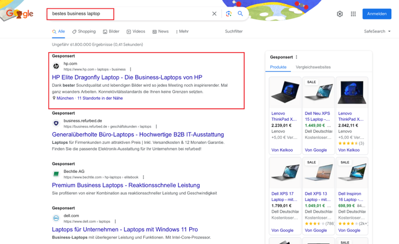The image size is (399, 244).
Task: Switch to the Bilder tab
Action: point(111,31)
